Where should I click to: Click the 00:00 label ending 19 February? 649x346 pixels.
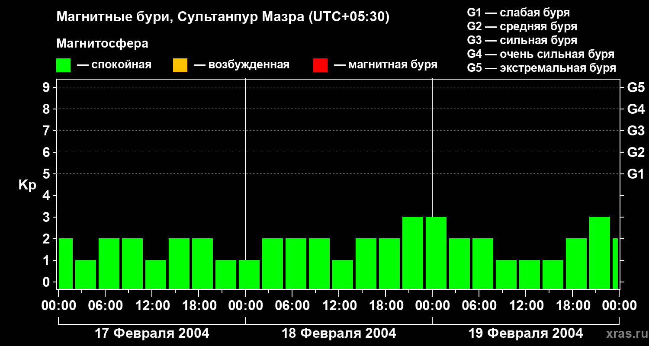pos(619,306)
